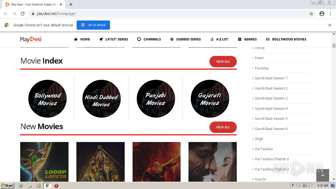The width and height of the screenshot is (336, 189).
Task: Reload the current page
Action: click(23, 14)
